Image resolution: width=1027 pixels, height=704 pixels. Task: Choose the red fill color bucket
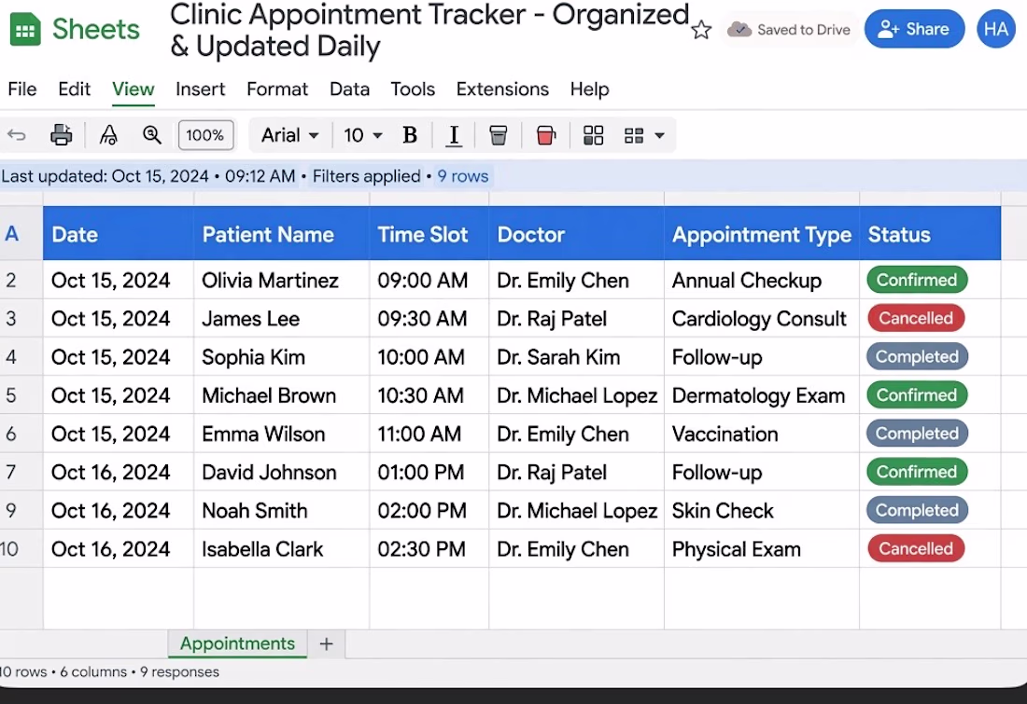click(545, 135)
